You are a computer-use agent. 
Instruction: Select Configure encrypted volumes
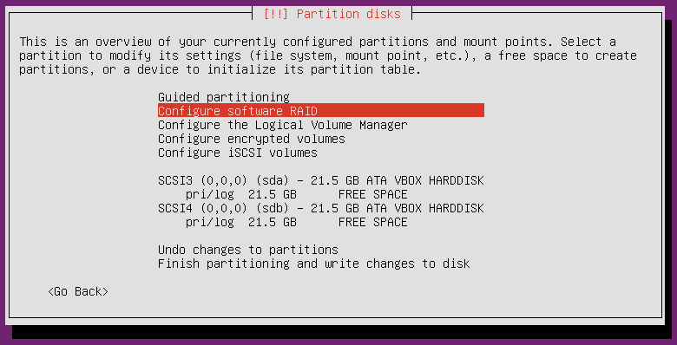click(x=252, y=139)
